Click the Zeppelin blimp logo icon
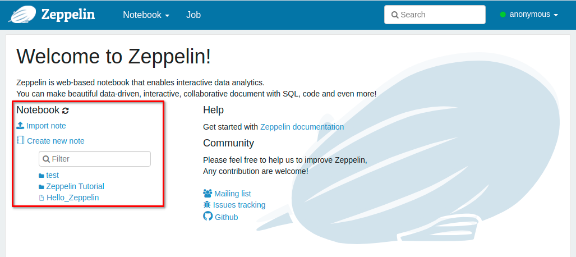This screenshot has width=576, height=257. tap(21, 15)
